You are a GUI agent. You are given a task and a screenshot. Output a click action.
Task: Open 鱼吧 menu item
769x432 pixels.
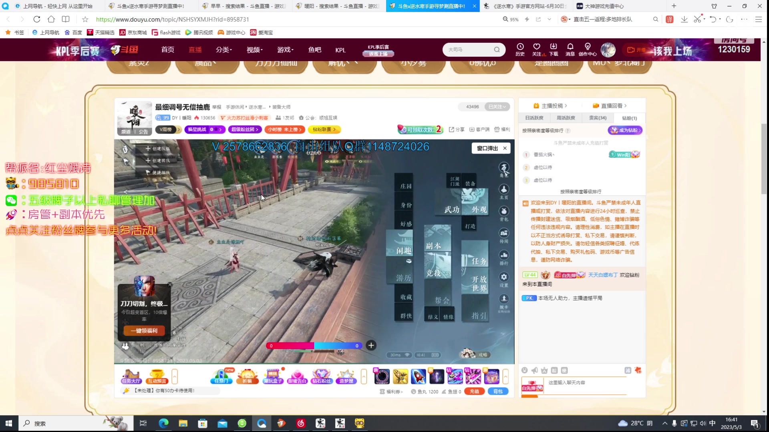point(315,50)
